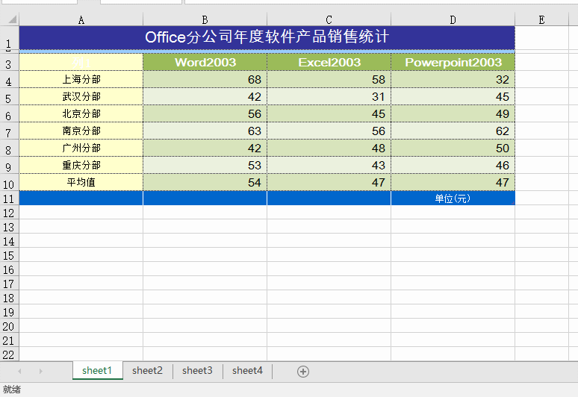Select Powerpoint2003 value 62 for 南京分部
Image resolution: width=578 pixels, height=397 pixels.
point(453,131)
